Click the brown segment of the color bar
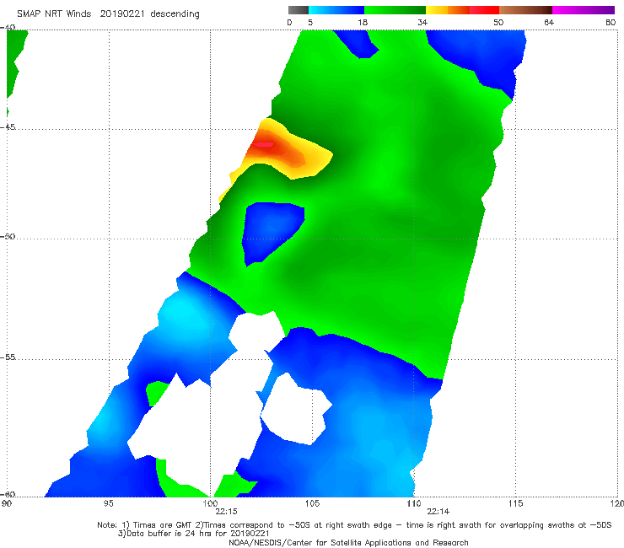The width and height of the screenshot is (624, 548). click(525, 10)
